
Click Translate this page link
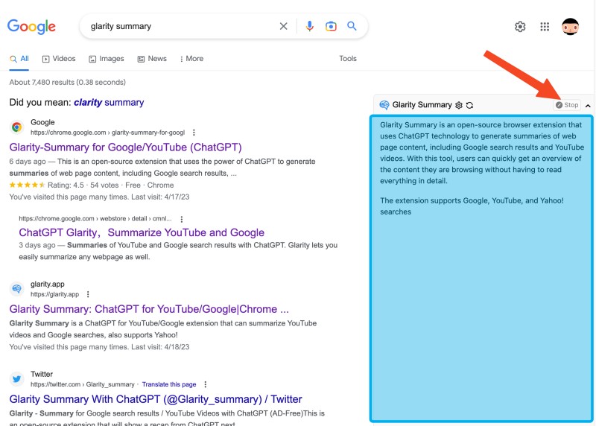click(x=169, y=384)
